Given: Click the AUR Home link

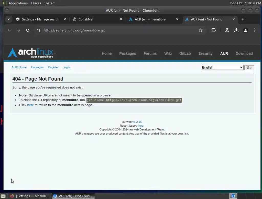Looking at the screenshot, I should click(x=19, y=67).
